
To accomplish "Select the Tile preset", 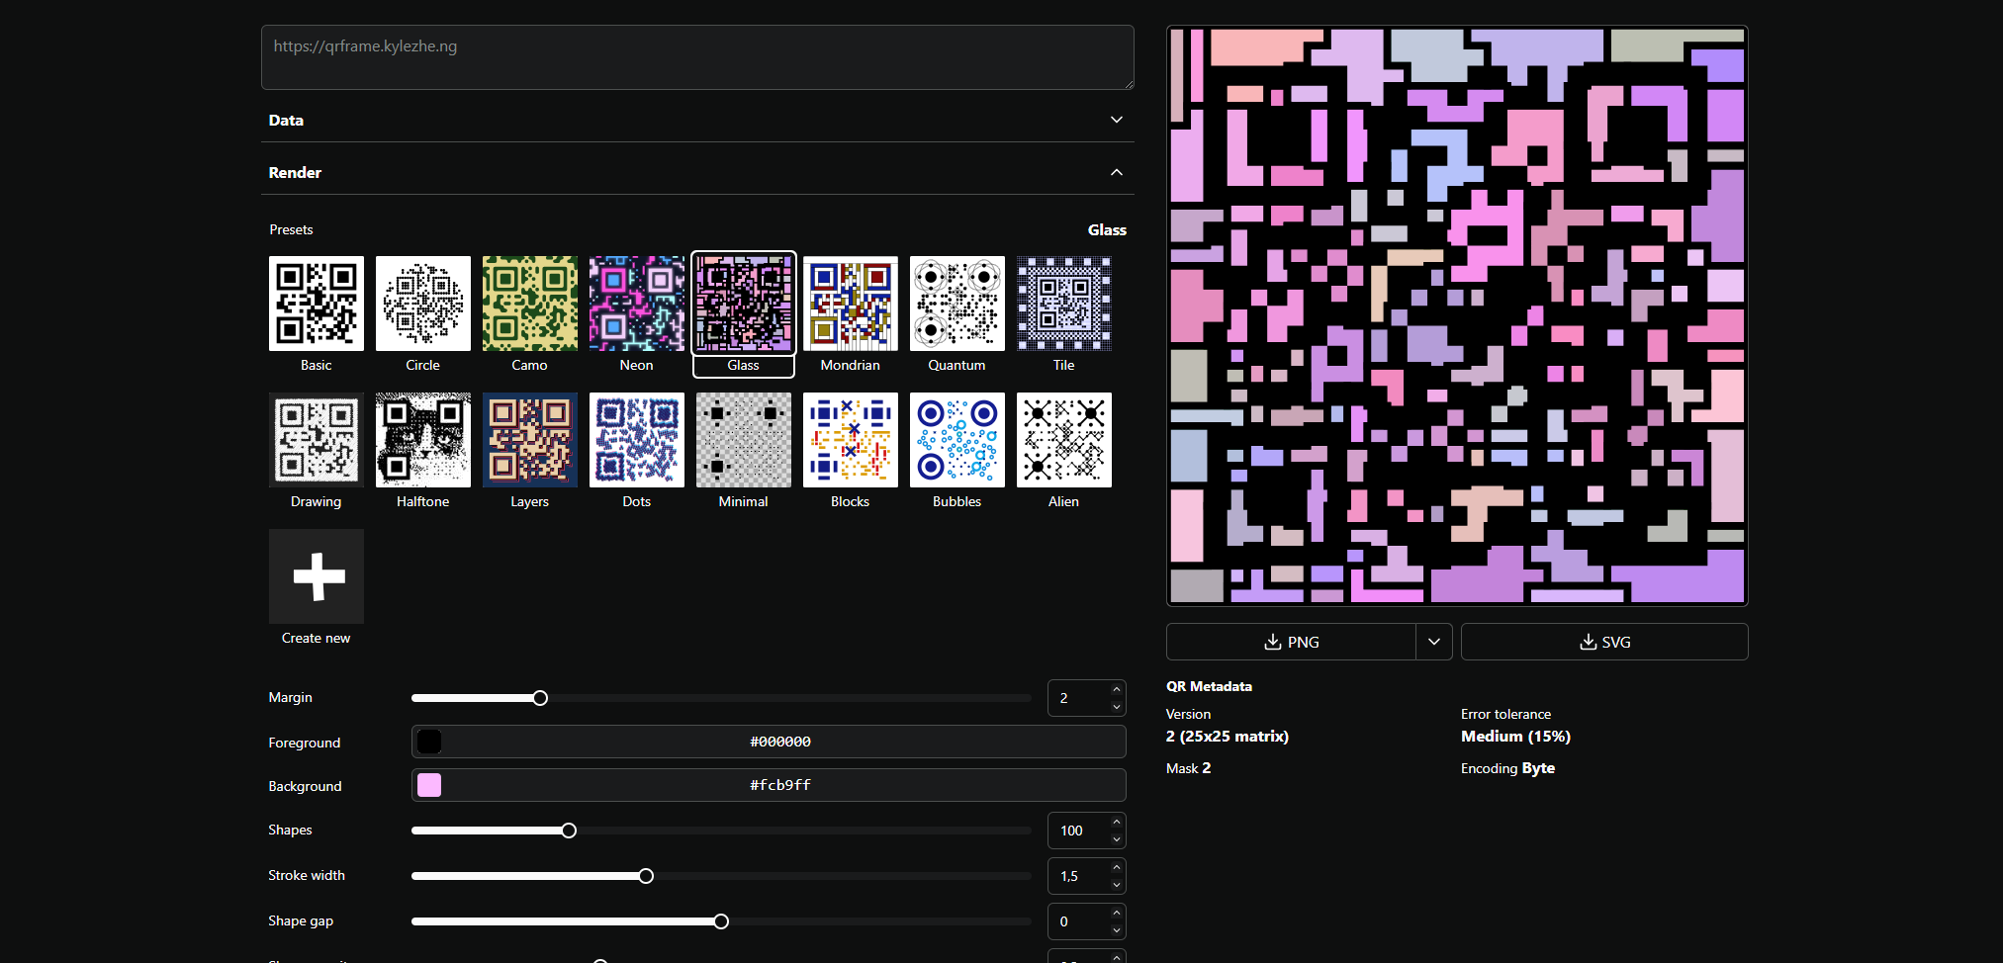I will (x=1064, y=304).
